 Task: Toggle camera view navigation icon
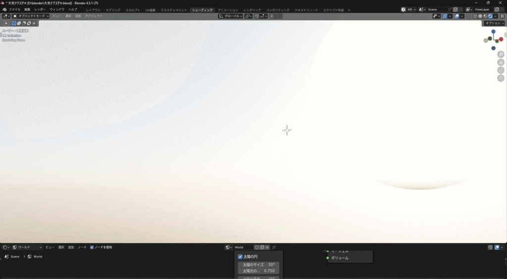[x=501, y=70]
